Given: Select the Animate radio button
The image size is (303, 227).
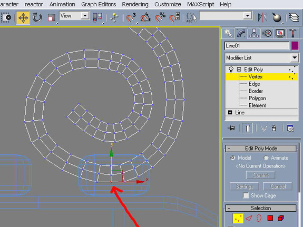Looking at the screenshot, I should pos(266,158).
